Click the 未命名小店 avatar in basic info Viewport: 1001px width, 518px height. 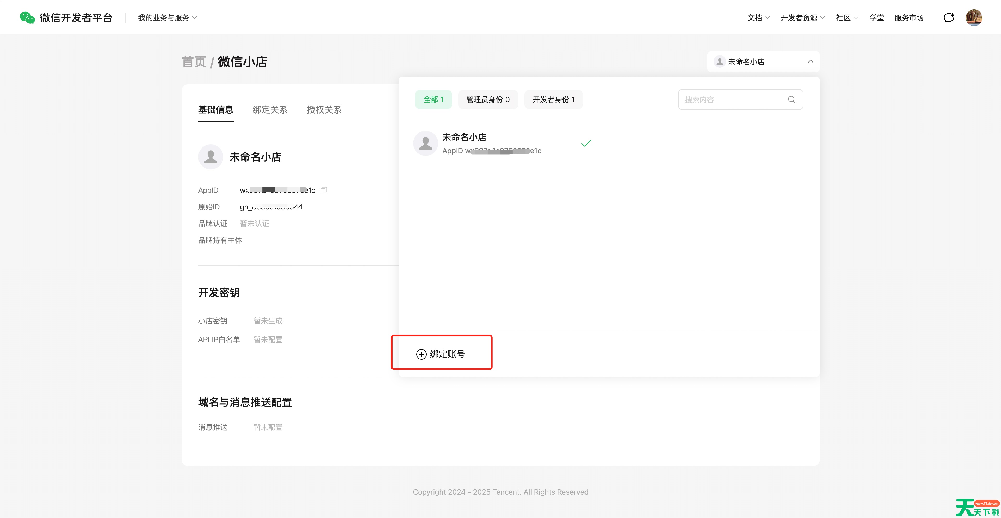[211, 157]
